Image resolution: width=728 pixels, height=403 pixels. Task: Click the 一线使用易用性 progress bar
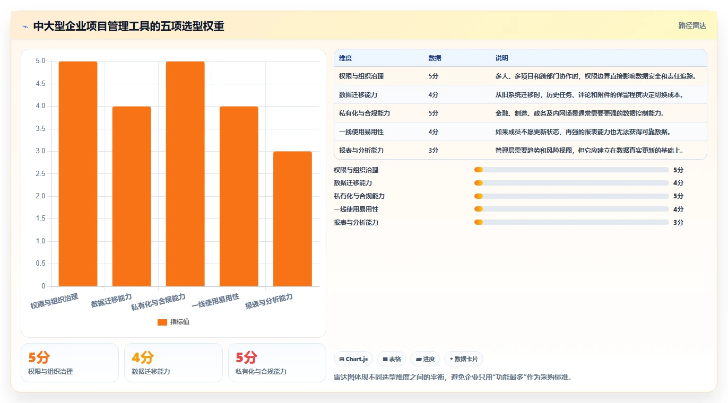(x=571, y=209)
